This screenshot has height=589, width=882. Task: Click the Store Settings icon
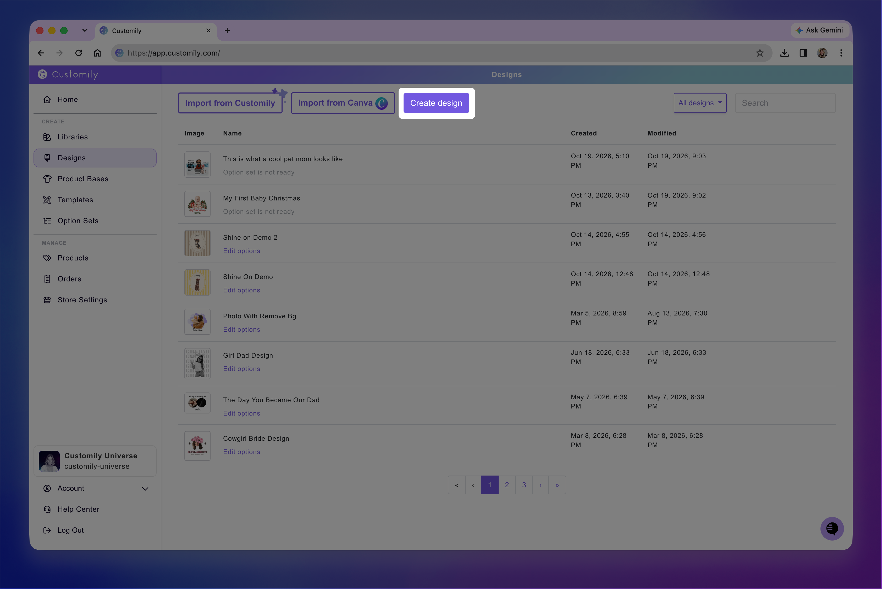(47, 300)
